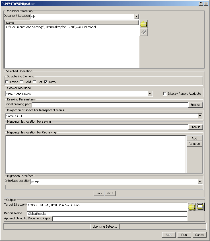Image resolution: width=210 pixels, height=241 pixels.
Task: Close the PLMV4ToV5Migration window
Action: coord(206,4)
